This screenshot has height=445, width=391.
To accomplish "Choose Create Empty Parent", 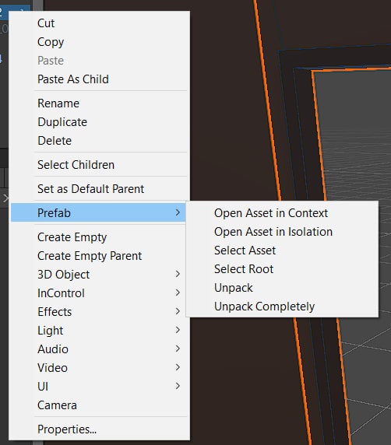I will pyautogui.click(x=99, y=256).
